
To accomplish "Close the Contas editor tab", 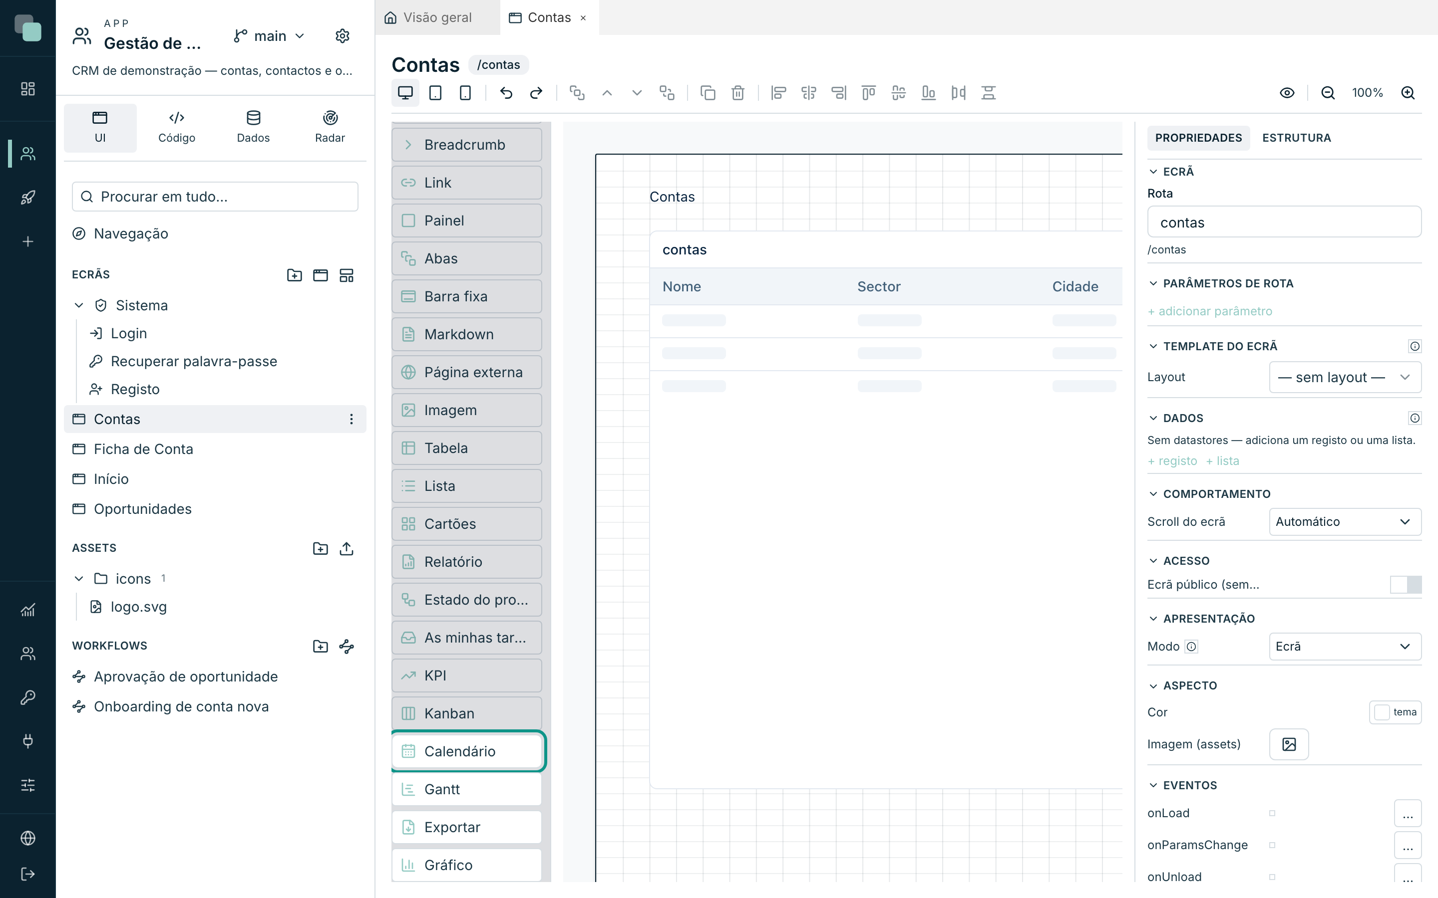I will point(584,18).
